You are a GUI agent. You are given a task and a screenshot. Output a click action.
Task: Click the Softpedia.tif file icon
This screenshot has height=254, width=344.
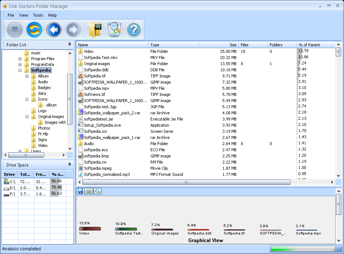(x=81, y=76)
